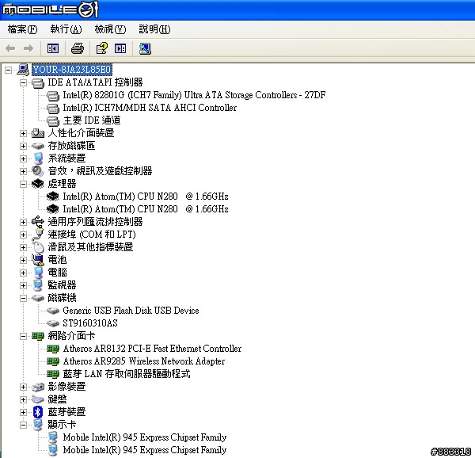Open the 檢視(V) menu
The width and height of the screenshot is (475, 458).
(110, 29)
